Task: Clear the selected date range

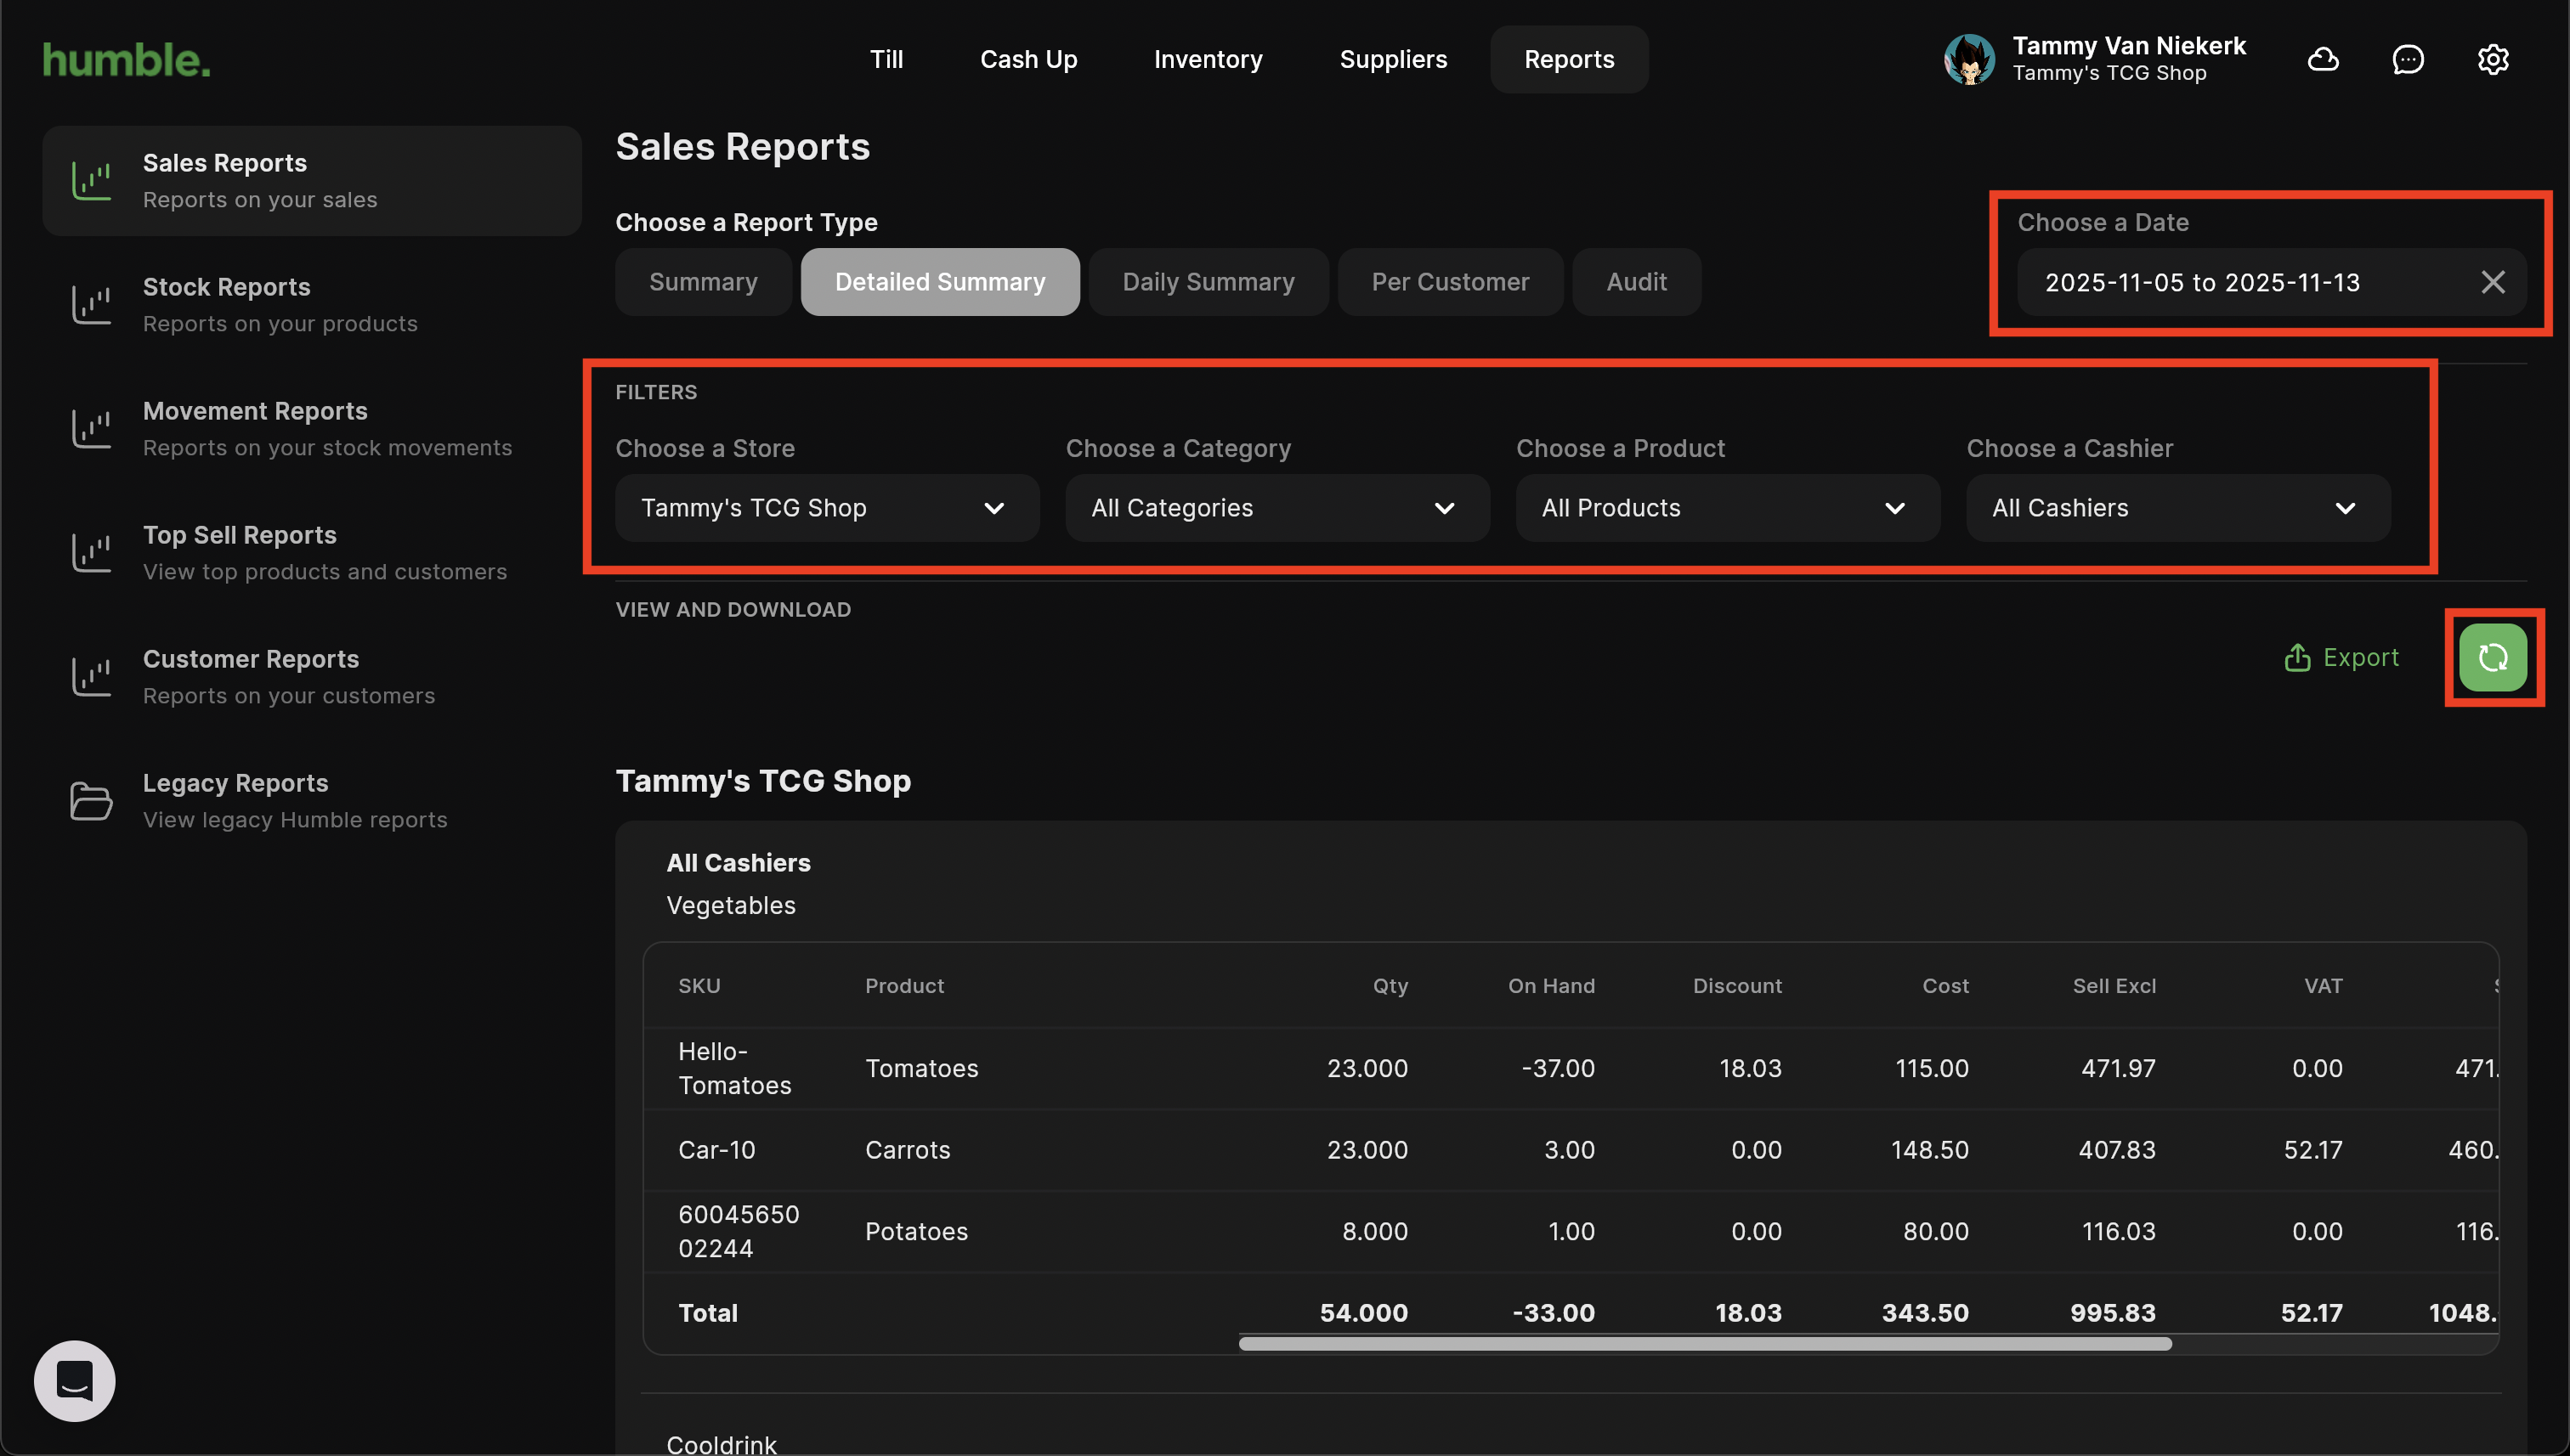Action: [x=2492, y=282]
